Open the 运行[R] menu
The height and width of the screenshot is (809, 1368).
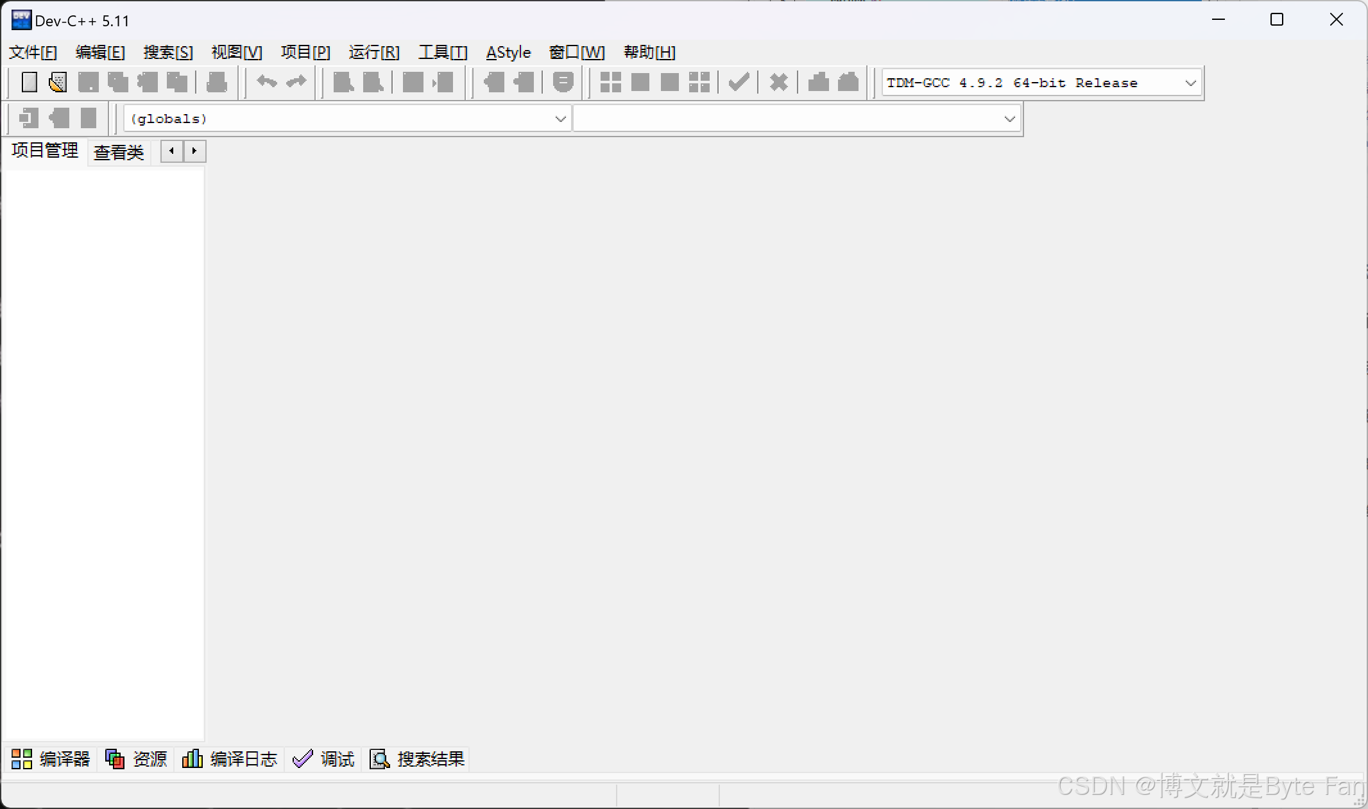click(374, 53)
